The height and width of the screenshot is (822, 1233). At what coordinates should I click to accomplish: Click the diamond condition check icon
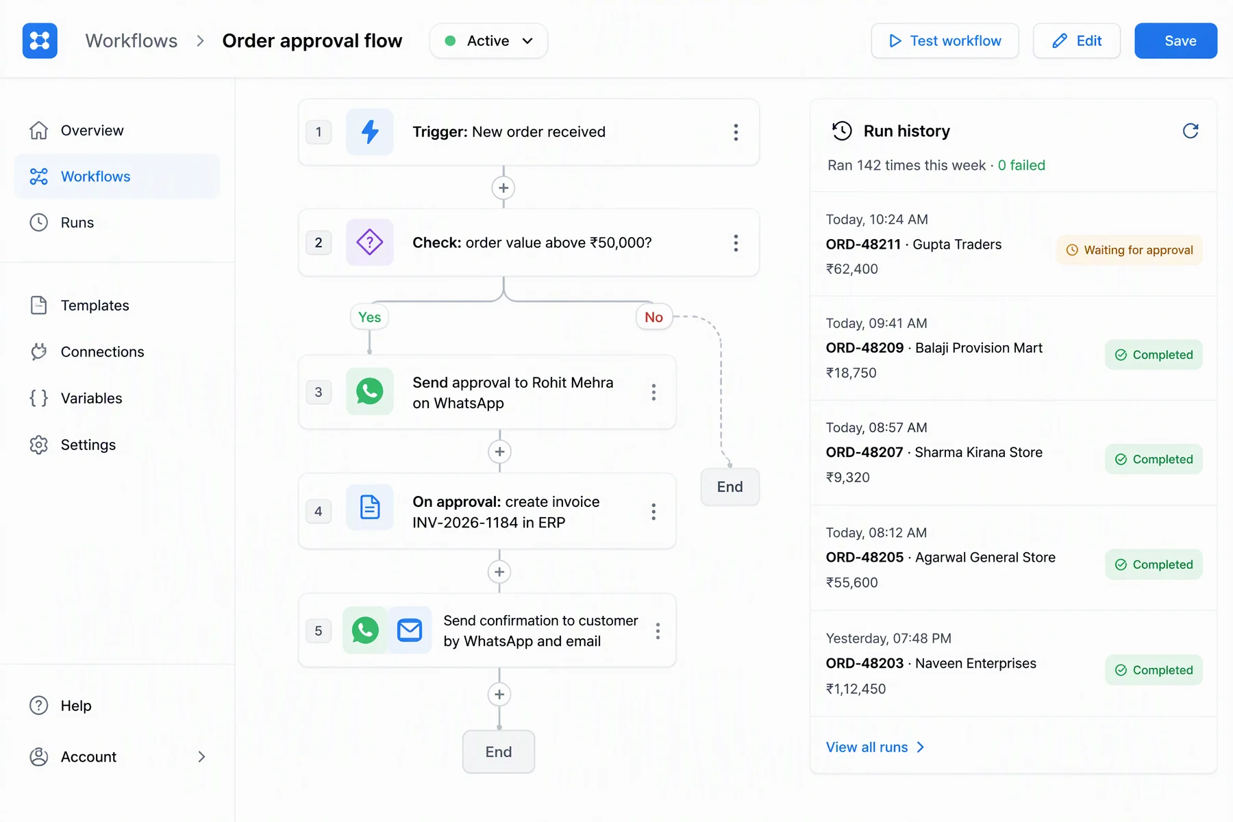[x=370, y=242]
